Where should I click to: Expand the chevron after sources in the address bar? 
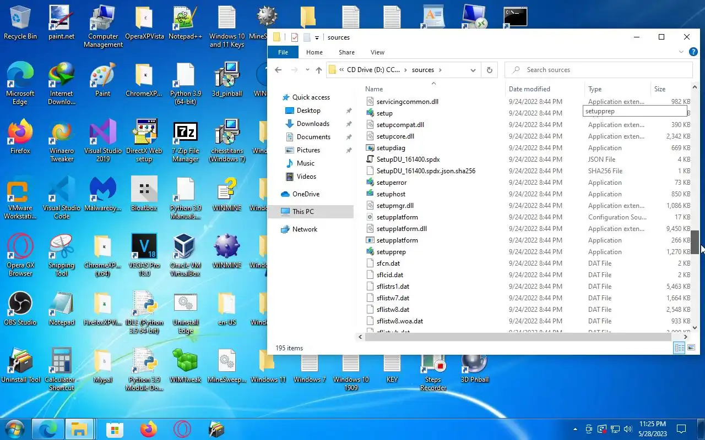point(441,70)
